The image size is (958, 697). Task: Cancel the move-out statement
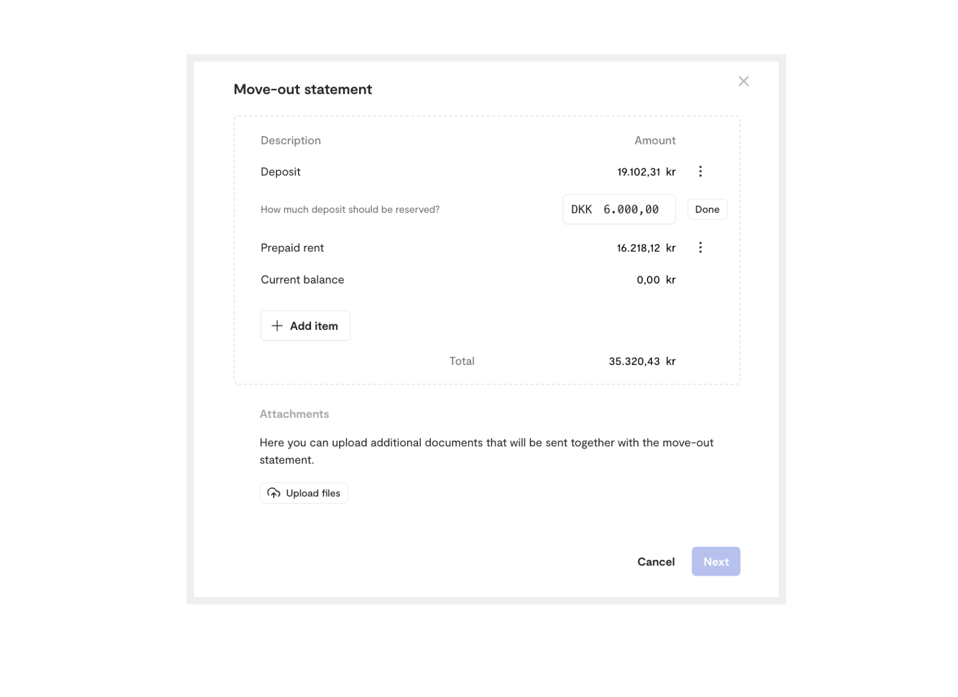(x=655, y=561)
